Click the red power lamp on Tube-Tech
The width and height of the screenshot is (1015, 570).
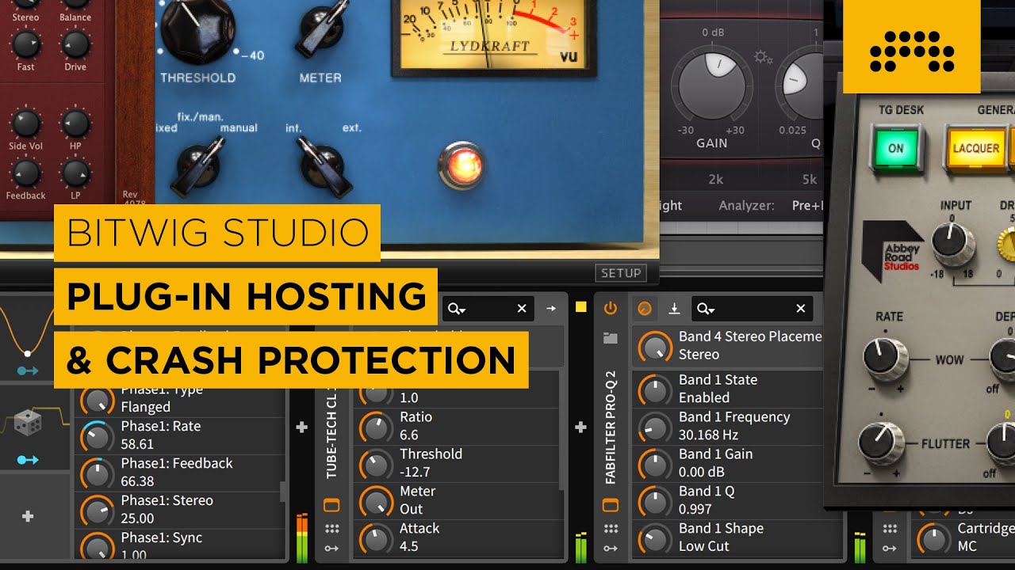461,164
